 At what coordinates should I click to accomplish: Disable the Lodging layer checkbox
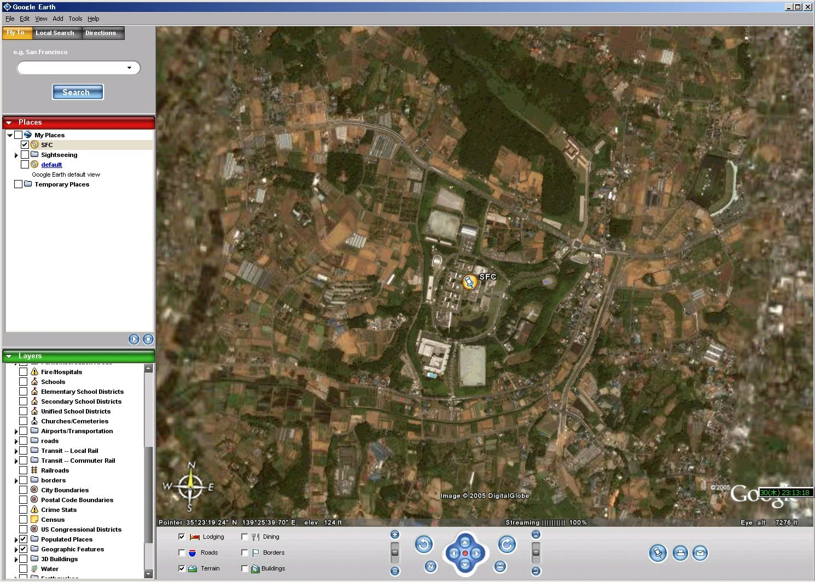[182, 537]
